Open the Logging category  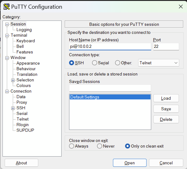[x=24, y=30]
